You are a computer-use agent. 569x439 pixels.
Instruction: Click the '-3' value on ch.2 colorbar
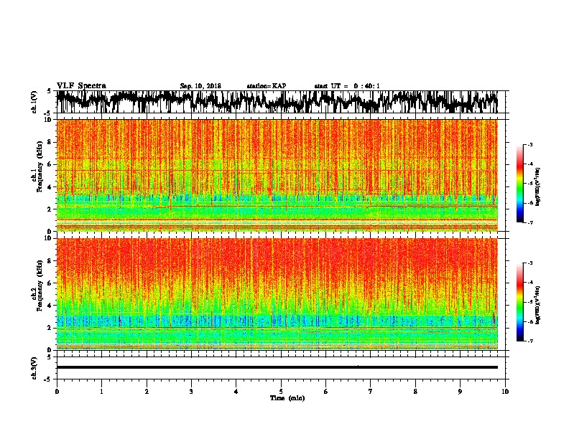coord(529,263)
